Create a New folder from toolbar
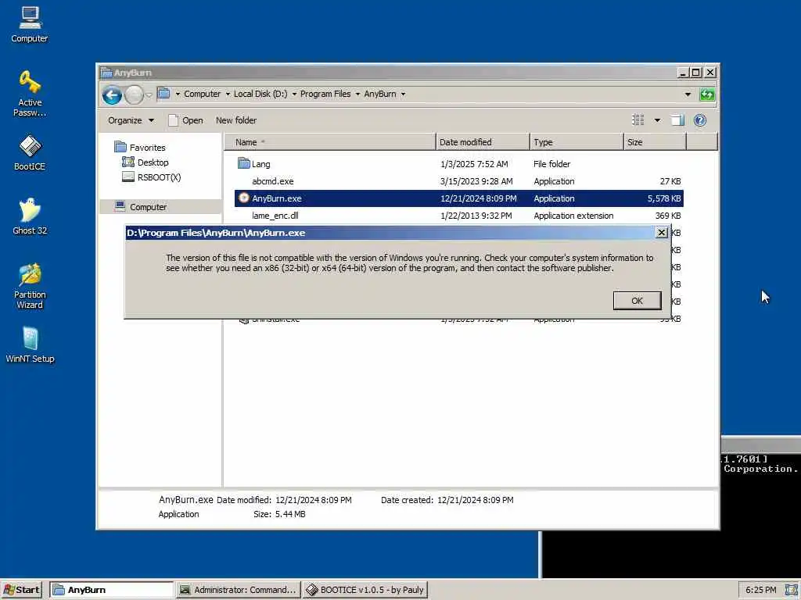This screenshot has height=600, width=801. (x=236, y=120)
